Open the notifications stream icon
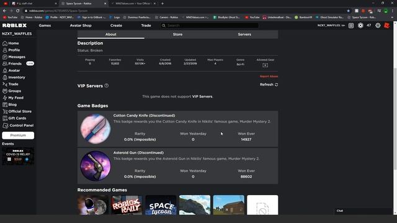Image resolution: width=397 pixels, height=223 pixels. [351, 25]
